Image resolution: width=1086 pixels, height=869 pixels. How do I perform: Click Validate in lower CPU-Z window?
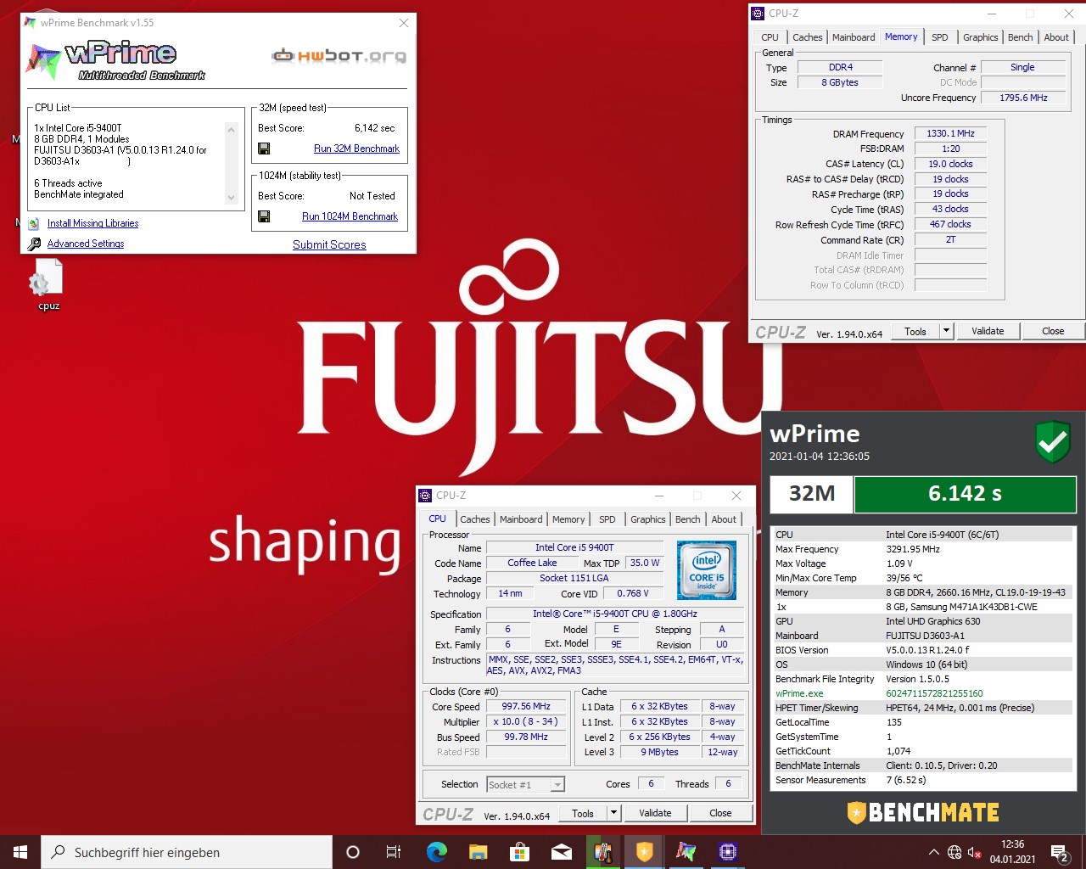[x=655, y=813]
